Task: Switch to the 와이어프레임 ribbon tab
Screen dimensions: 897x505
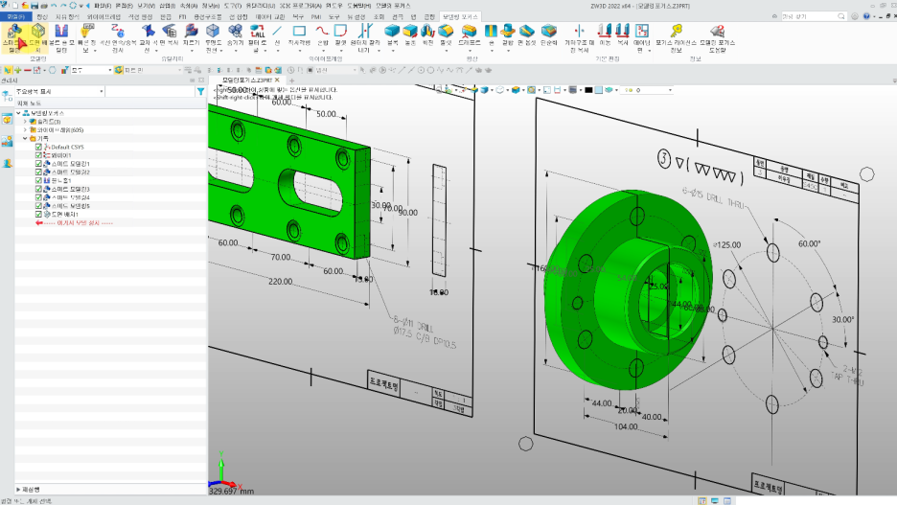Action: [x=103, y=17]
